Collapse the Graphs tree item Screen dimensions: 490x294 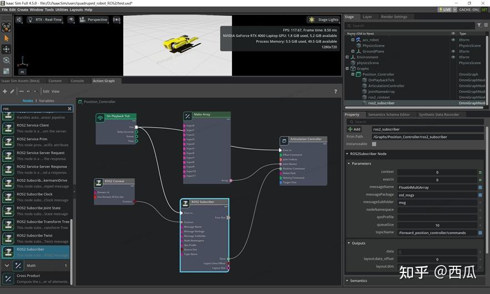tap(347, 69)
